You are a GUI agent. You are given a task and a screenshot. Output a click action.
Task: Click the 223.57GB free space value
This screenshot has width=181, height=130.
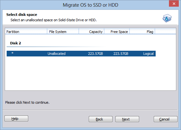point(121,54)
